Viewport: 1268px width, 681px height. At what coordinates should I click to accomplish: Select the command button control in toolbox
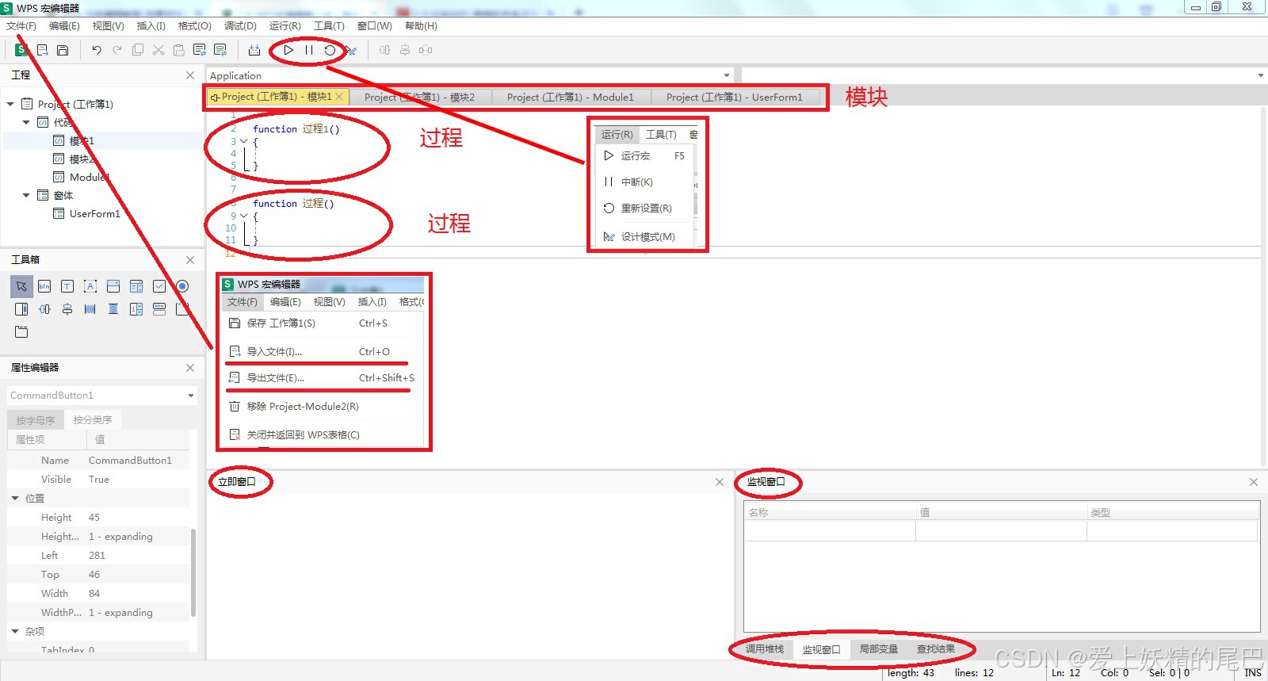coord(44,286)
